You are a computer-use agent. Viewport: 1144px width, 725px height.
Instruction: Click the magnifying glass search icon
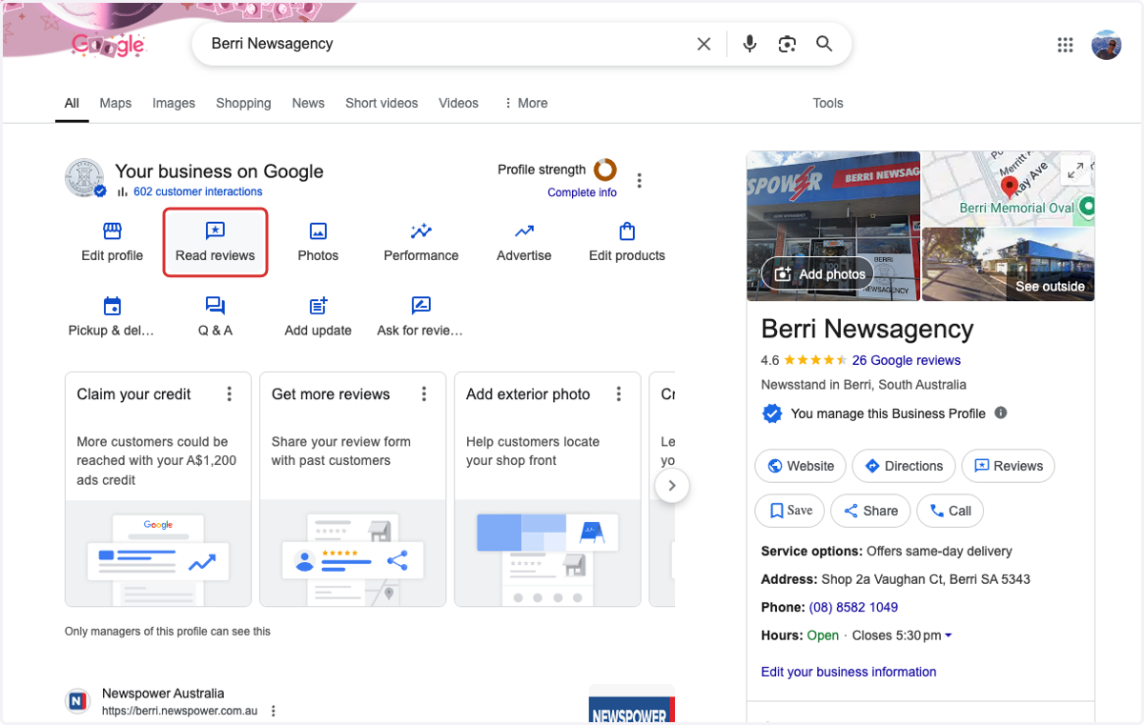pyautogui.click(x=824, y=44)
